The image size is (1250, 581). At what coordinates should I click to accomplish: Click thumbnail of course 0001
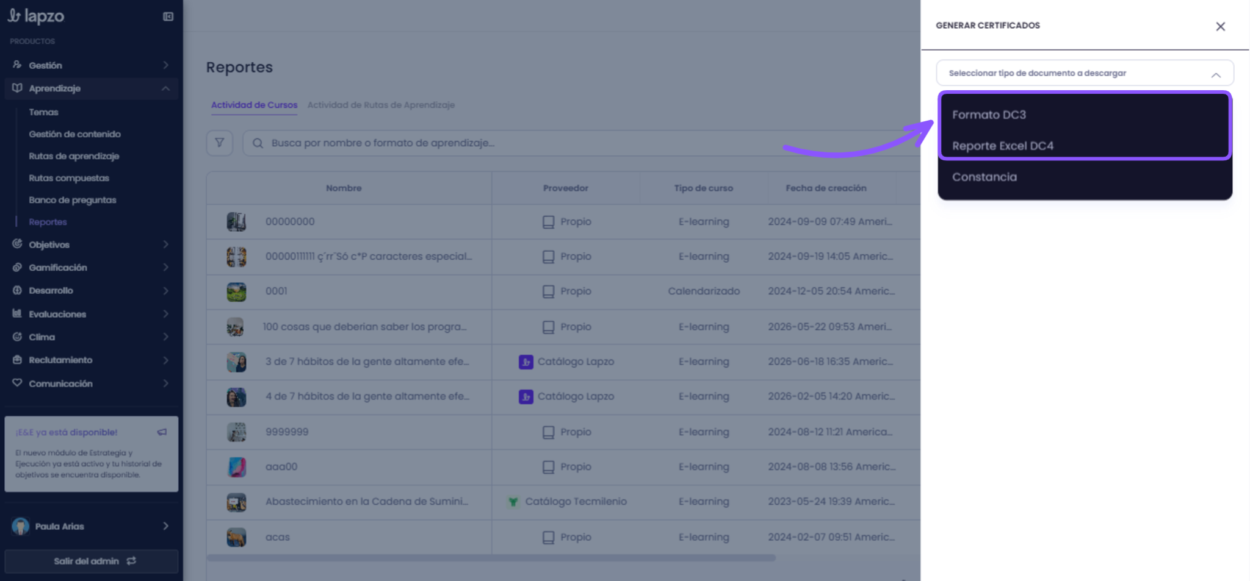(x=236, y=291)
